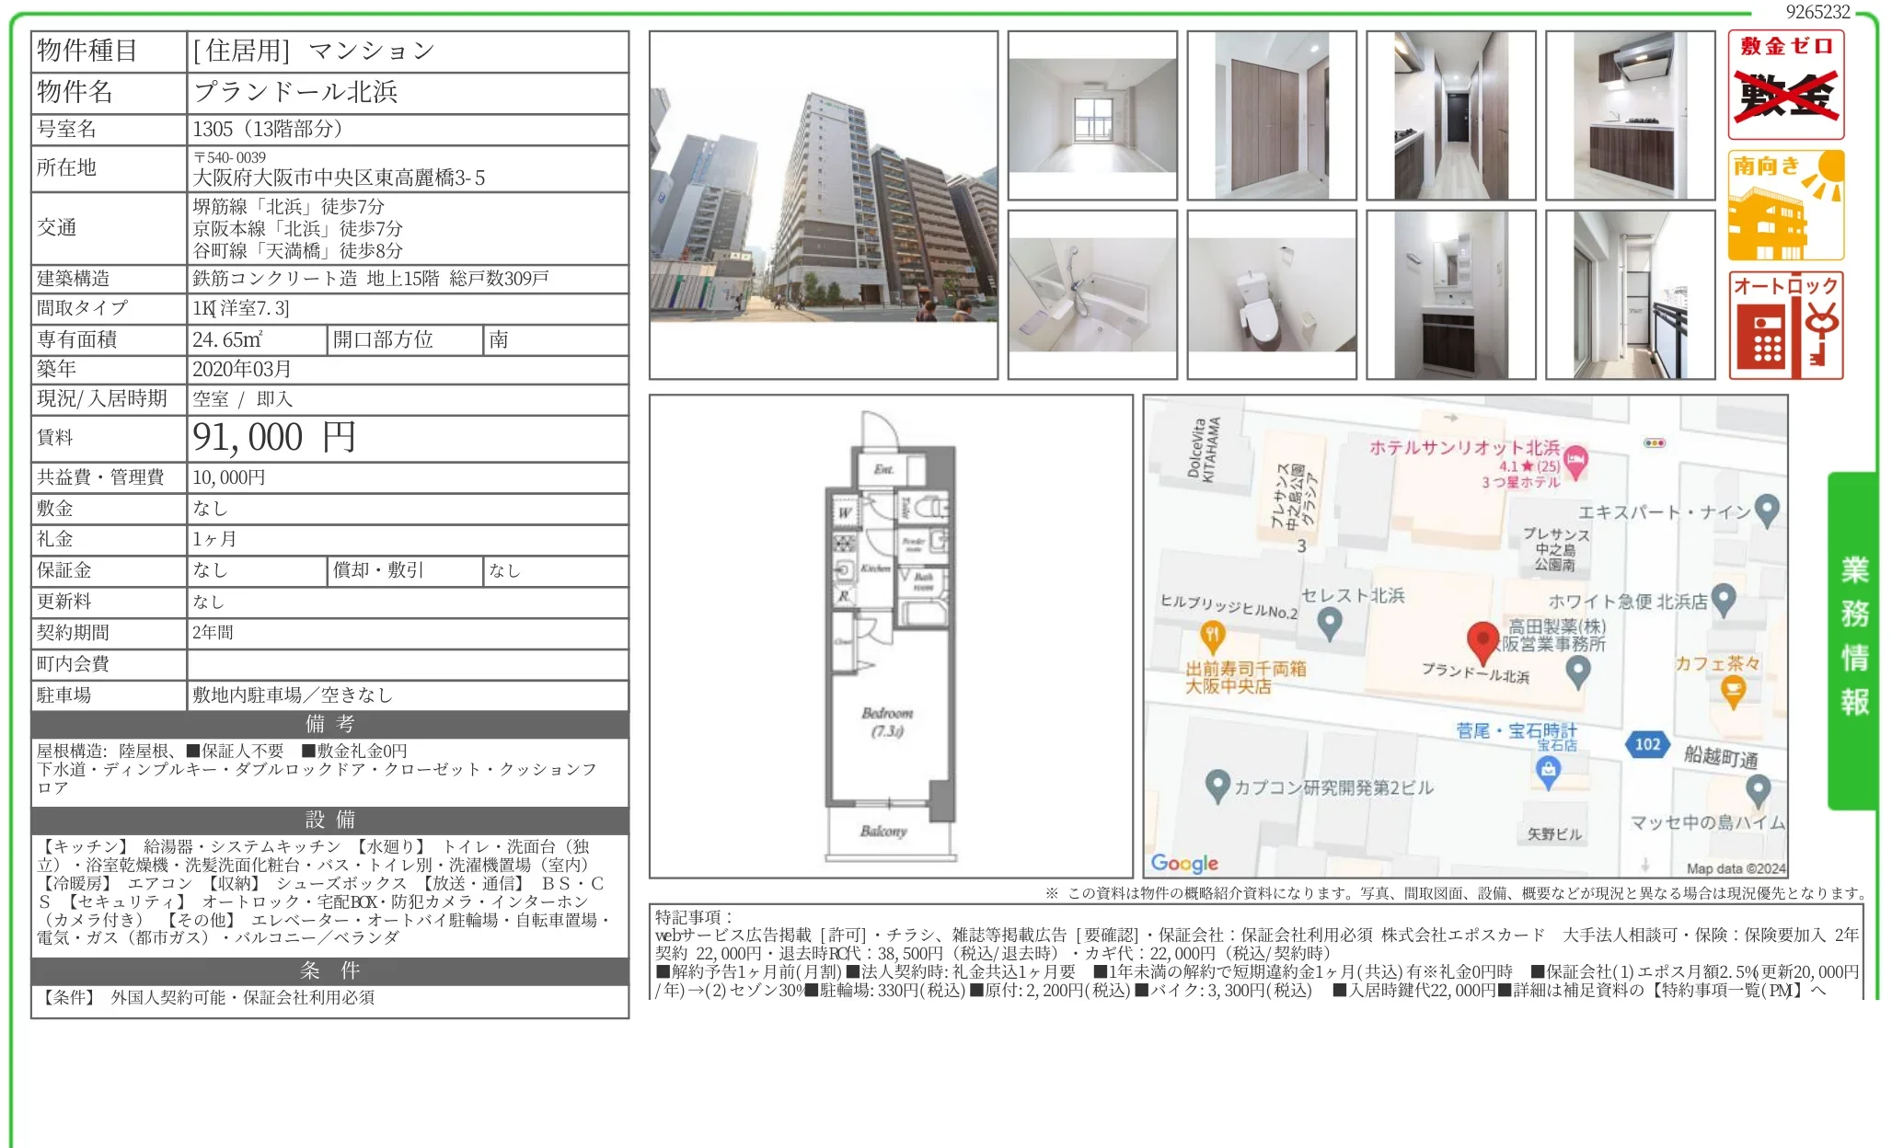Click the 菅尾・宝石時計 shop map marker
The height and width of the screenshot is (1148, 1892).
[x=1548, y=771]
